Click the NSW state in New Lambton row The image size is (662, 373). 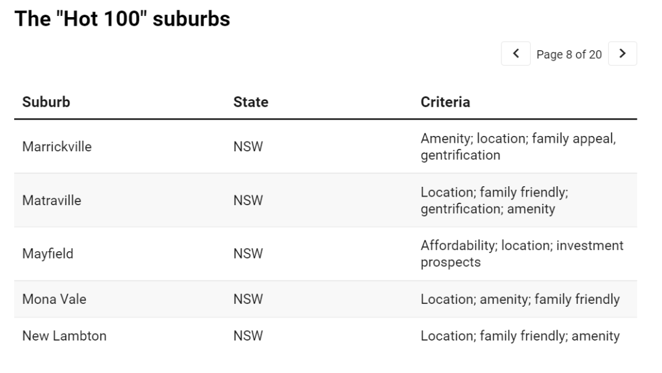point(248,336)
